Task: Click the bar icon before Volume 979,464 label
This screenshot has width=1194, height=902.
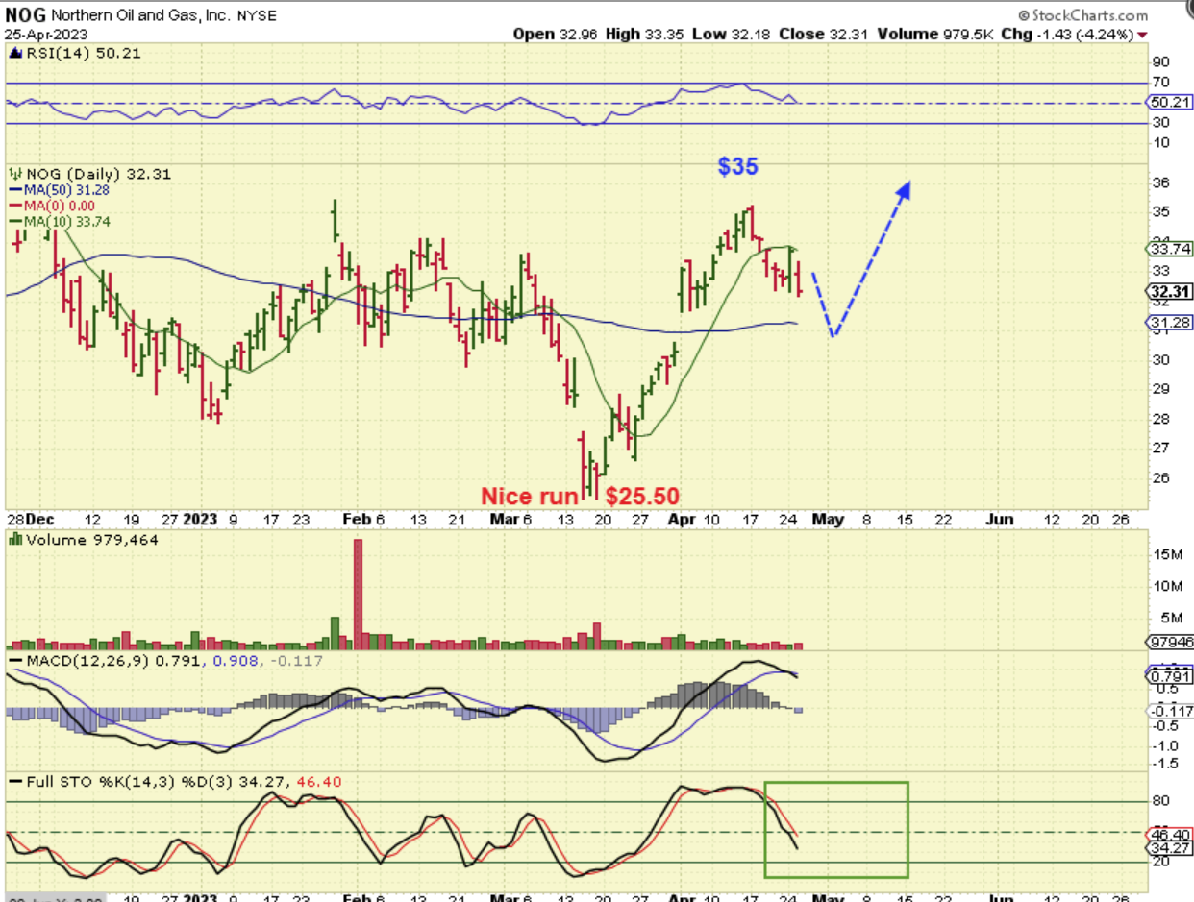Action: pyautogui.click(x=14, y=540)
